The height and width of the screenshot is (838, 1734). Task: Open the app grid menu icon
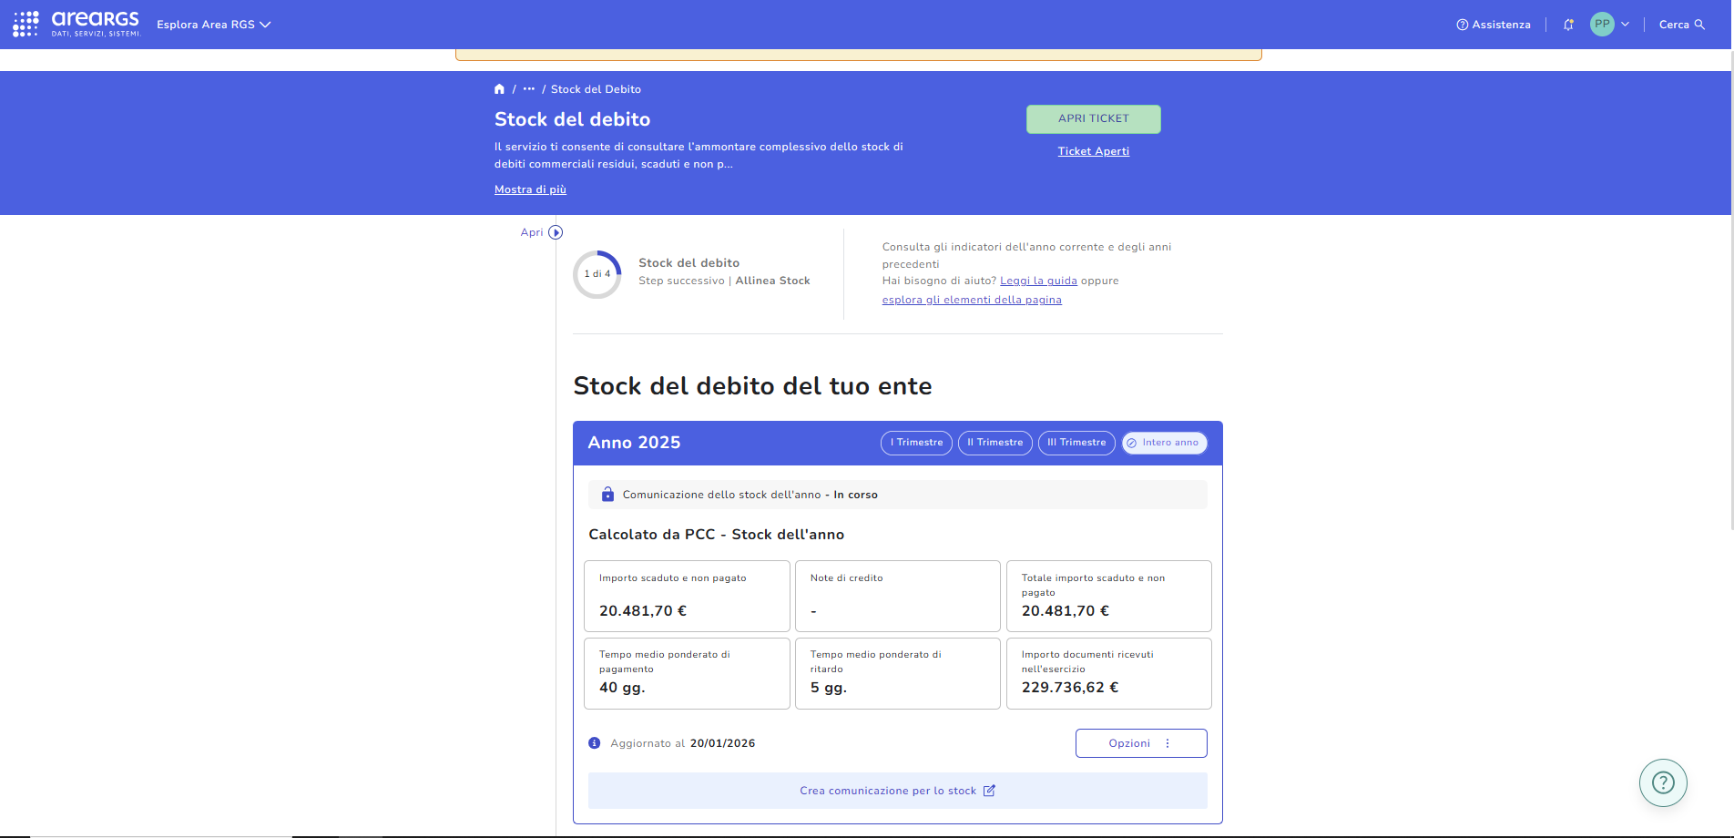(x=25, y=24)
